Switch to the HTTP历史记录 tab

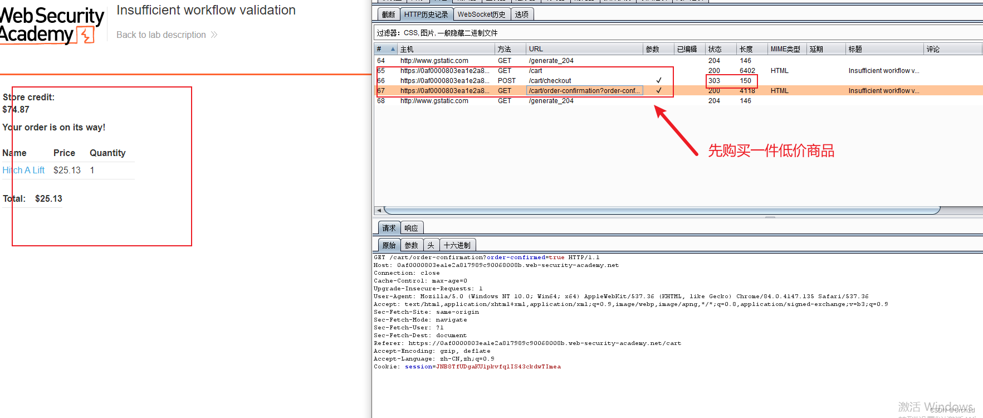click(x=426, y=14)
